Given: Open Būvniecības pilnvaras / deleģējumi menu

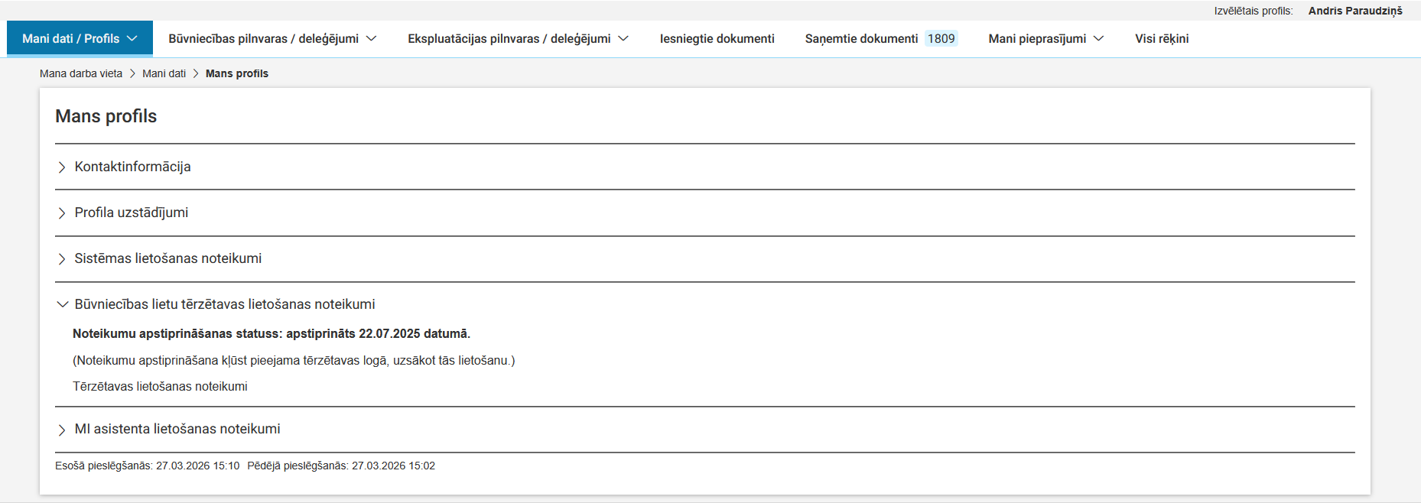Looking at the screenshot, I should [263, 39].
